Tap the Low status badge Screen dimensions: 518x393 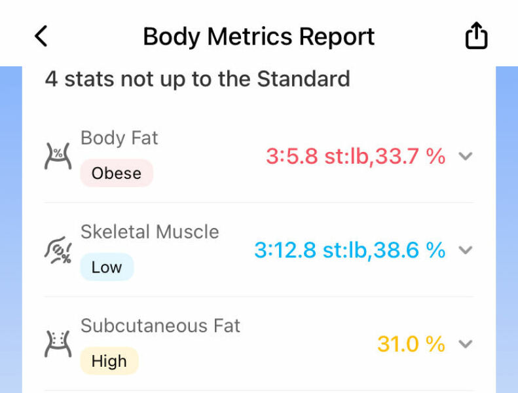[x=107, y=267]
